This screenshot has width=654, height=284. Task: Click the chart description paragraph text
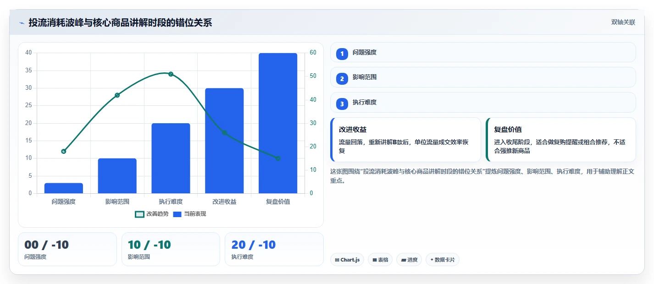[482, 176]
